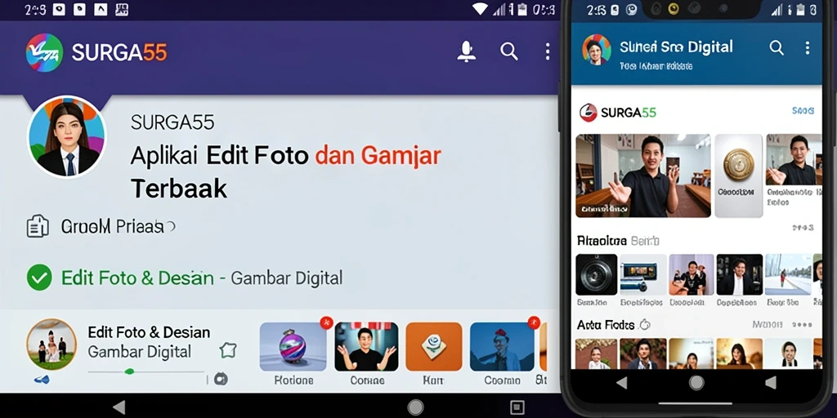Open the round wedding photo thumbnail in the bottom bar

point(51,345)
